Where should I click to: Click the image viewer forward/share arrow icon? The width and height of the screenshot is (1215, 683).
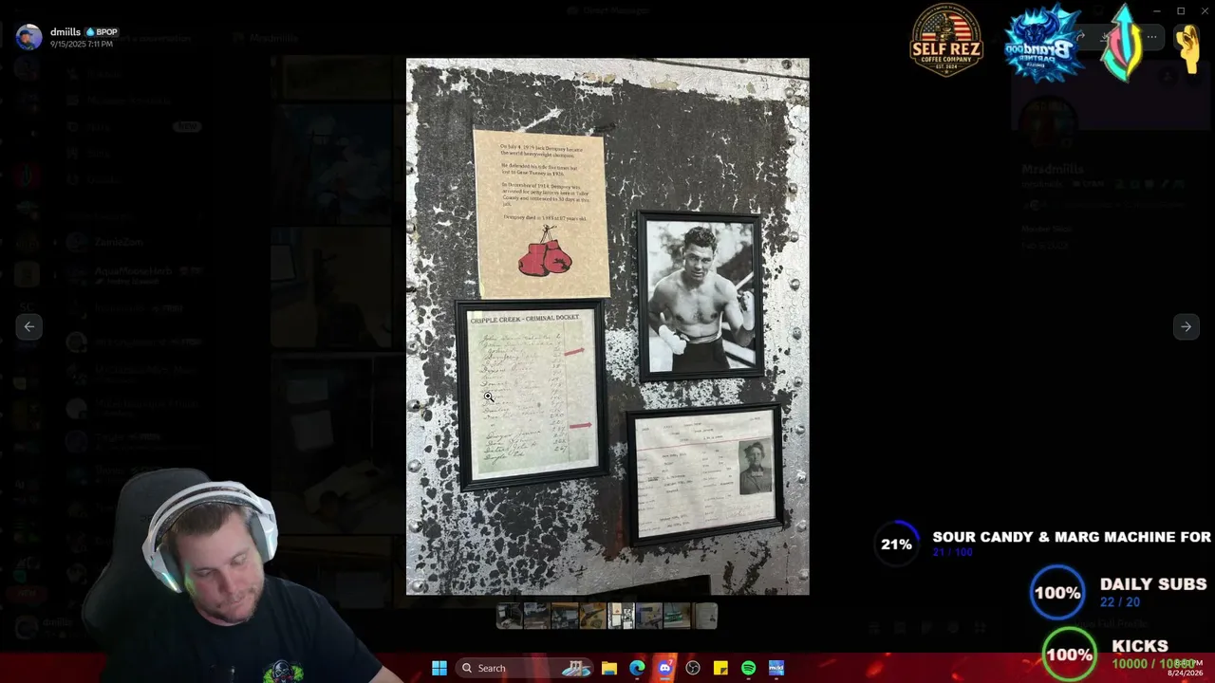tap(1079, 38)
